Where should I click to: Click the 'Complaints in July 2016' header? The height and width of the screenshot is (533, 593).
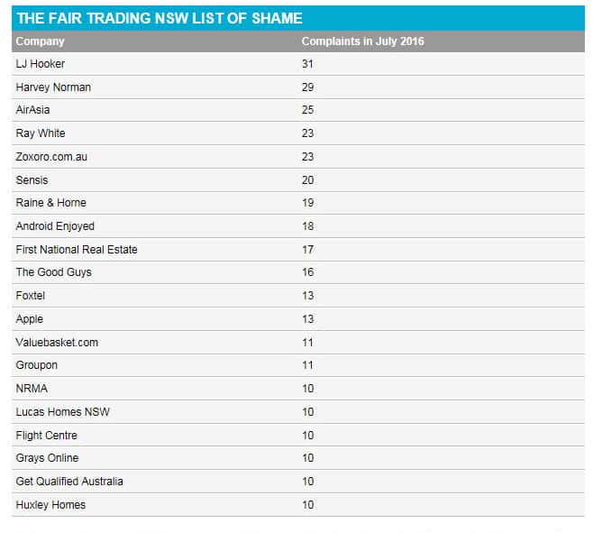tap(362, 41)
